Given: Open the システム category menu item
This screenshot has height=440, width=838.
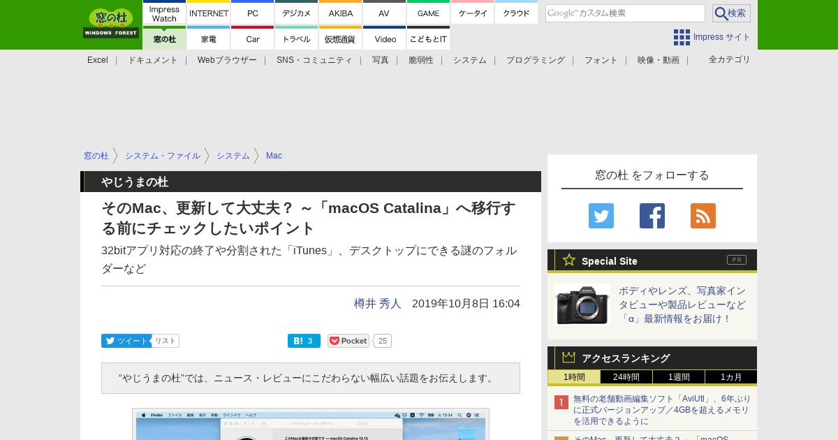Looking at the screenshot, I should click(x=470, y=60).
